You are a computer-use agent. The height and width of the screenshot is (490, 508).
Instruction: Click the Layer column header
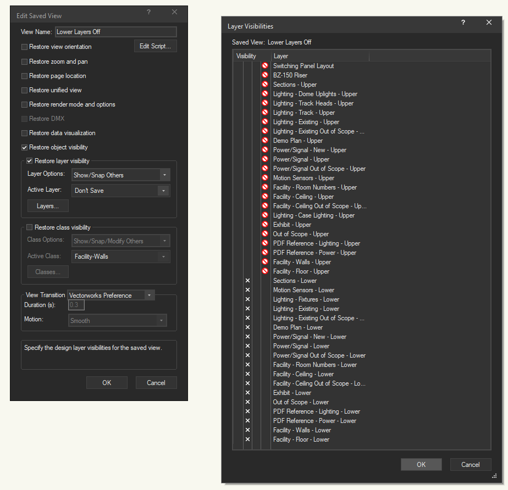tap(320, 56)
